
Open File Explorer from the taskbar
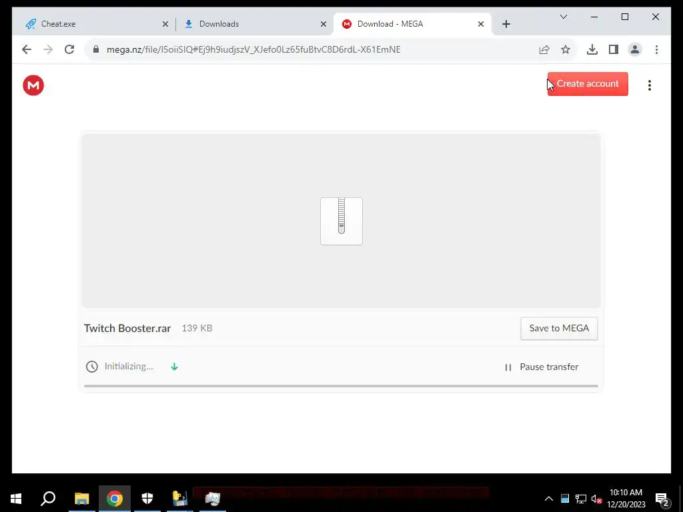(x=81, y=499)
